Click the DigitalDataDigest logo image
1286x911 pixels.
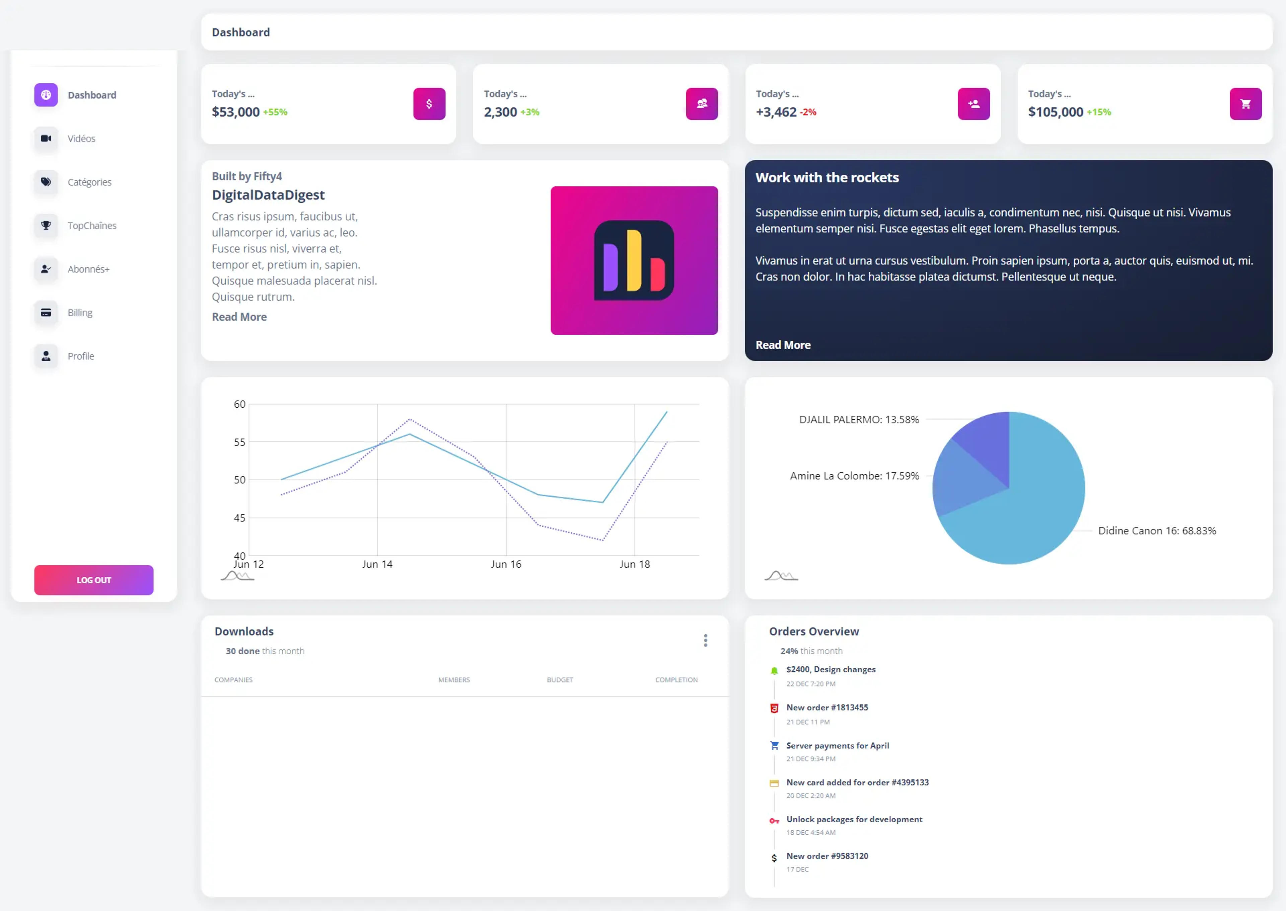click(634, 261)
